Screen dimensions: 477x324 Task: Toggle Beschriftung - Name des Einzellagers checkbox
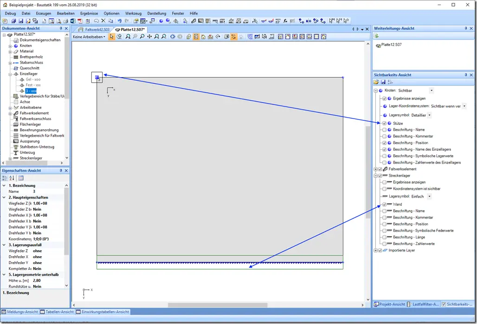[x=384, y=150]
